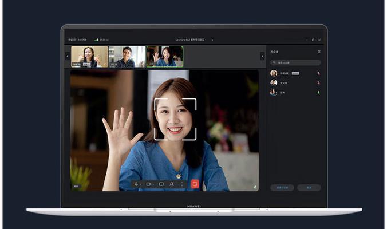Focus the participant search field
The height and width of the screenshot is (229, 387).
pyautogui.click(x=295, y=62)
